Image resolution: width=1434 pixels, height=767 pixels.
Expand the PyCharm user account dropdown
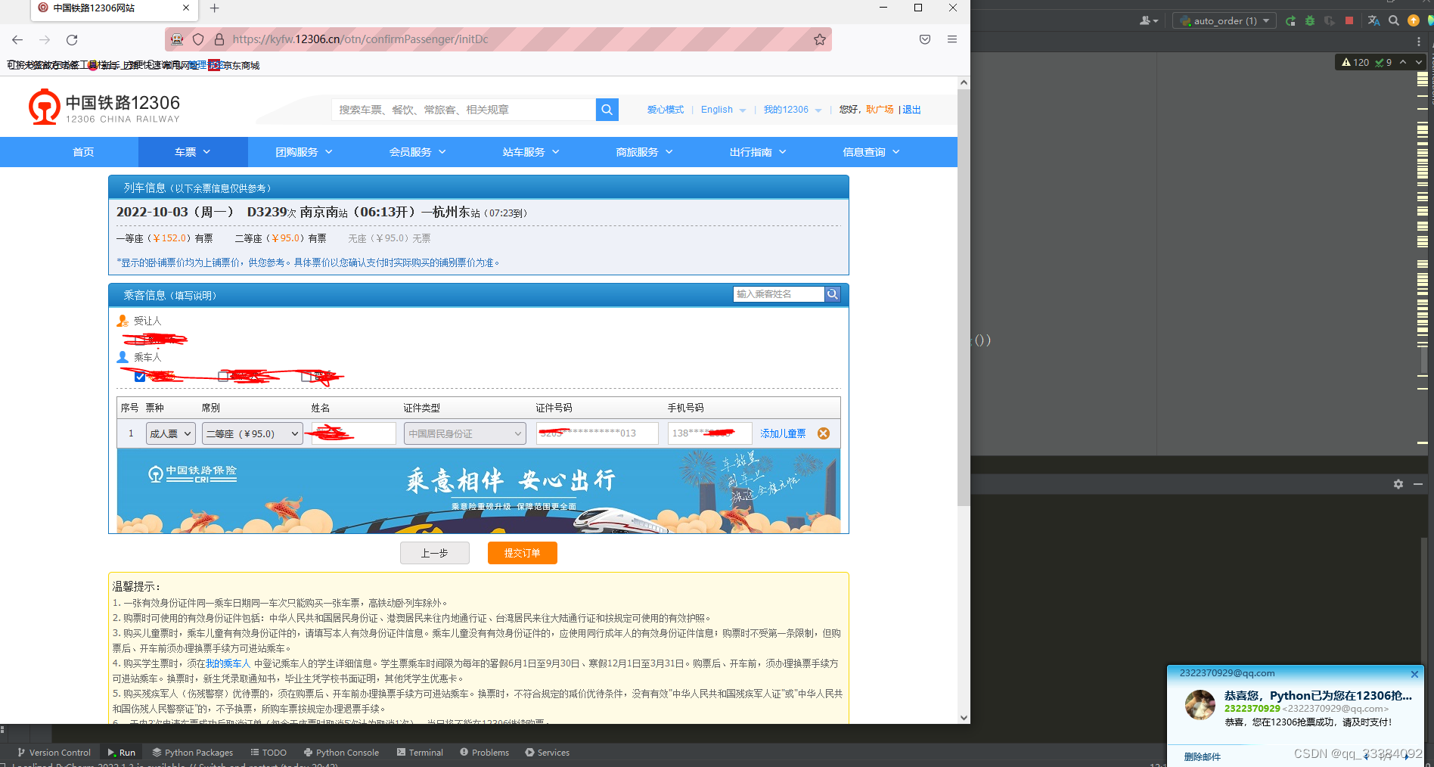click(1149, 21)
